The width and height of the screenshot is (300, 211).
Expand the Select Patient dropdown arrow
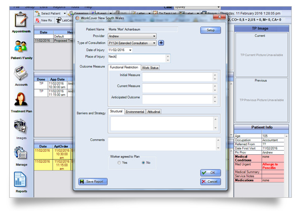pos(65,14)
